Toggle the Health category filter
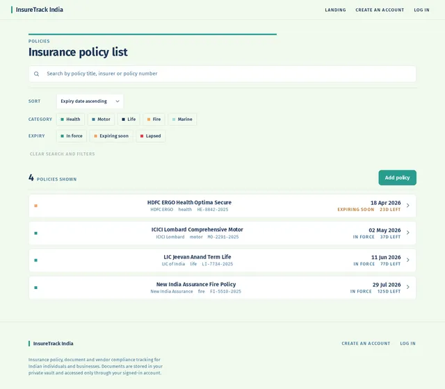 pyautogui.click(x=70, y=119)
